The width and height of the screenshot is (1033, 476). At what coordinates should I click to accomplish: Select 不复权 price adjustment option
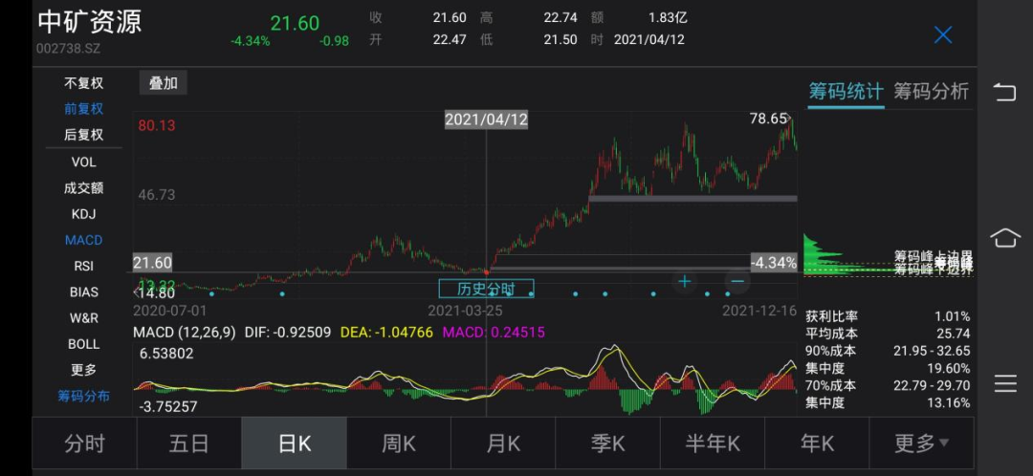pyautogui.click(x=83, y=83)
